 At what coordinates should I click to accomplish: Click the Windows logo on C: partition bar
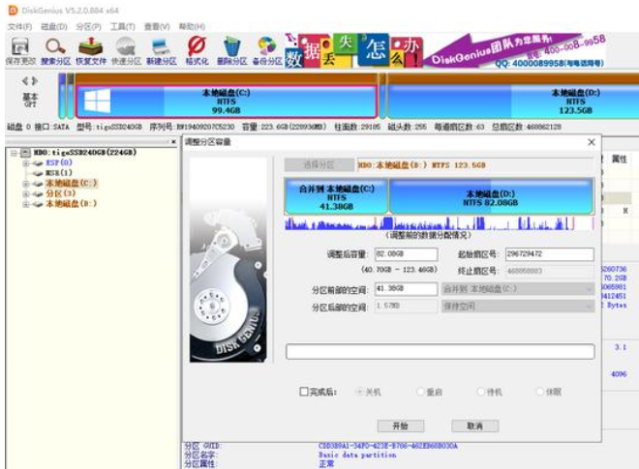[97, 101]
